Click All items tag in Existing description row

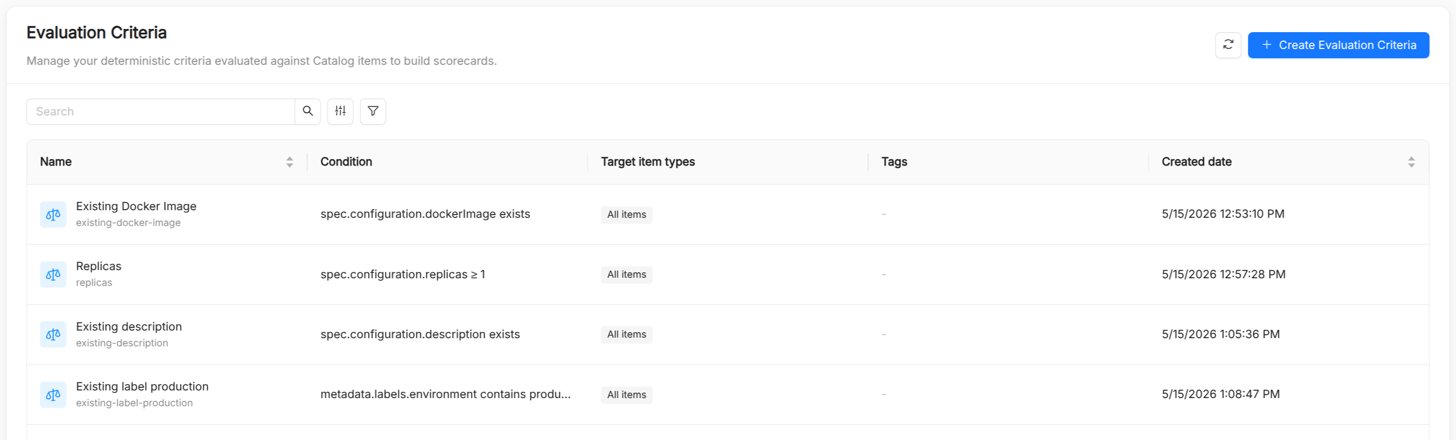tap(626, 334)
